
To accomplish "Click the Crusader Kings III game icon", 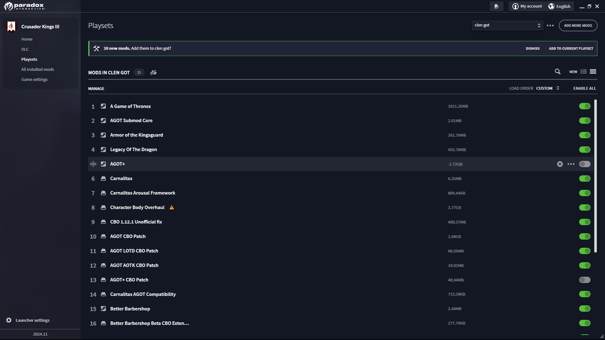I will (x=11, y=26).
